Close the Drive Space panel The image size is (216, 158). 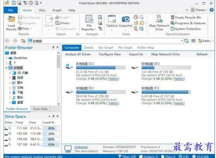pos(57,116)
